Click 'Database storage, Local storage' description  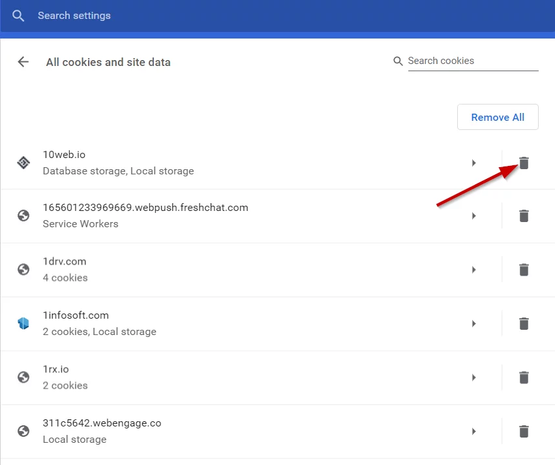tap(118, 171)
